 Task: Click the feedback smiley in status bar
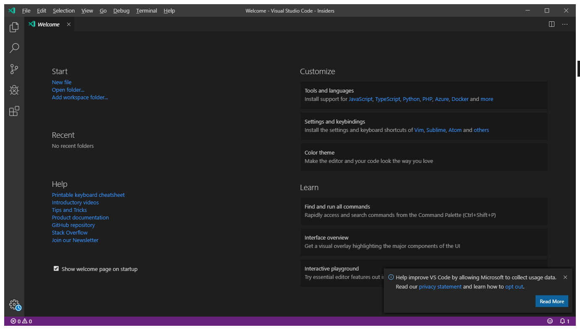[550, 321]
